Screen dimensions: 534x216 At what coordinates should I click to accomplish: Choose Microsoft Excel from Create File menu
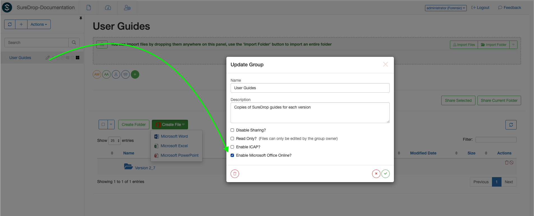click(x=174, y=146)
